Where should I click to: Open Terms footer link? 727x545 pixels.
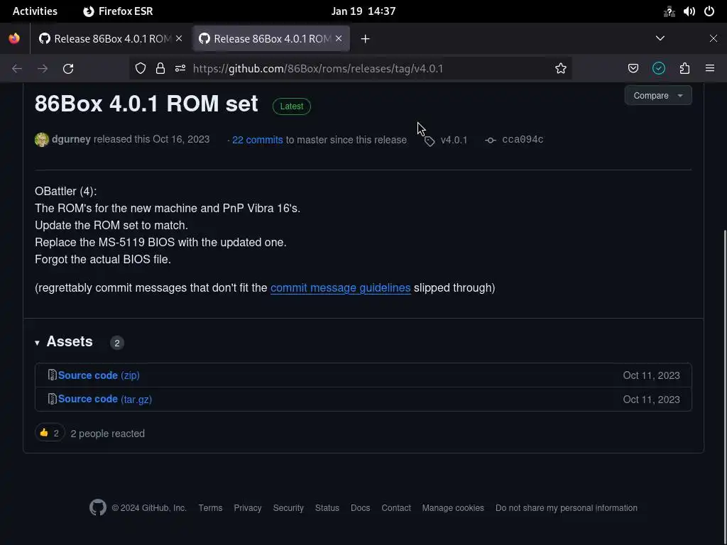pos(210,508)
